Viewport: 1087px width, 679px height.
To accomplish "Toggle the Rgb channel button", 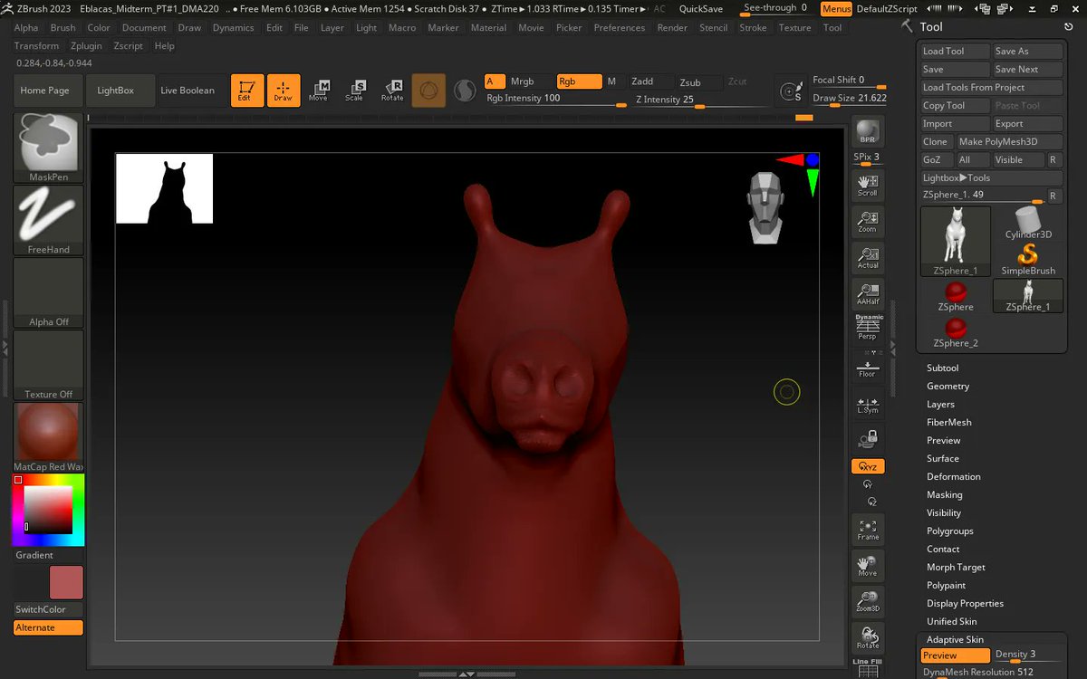I will pos(580,81).
